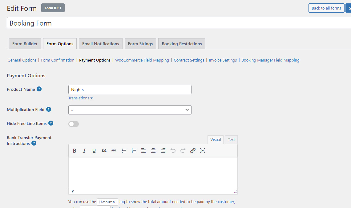Open Invoice Settings section
Screen dimensions: 351x208
[223, 60]
